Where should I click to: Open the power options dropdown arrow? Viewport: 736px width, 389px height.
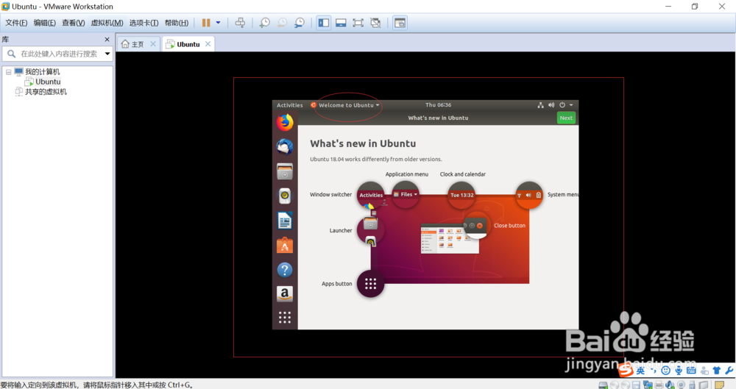click(219, 23)
